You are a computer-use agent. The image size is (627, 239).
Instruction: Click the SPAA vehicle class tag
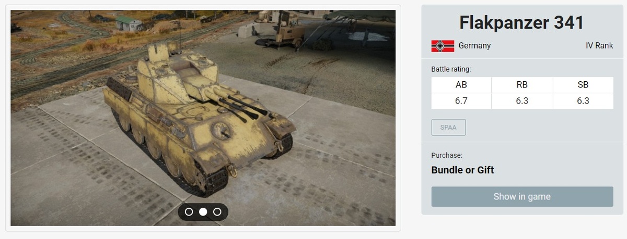click(448, 128)
